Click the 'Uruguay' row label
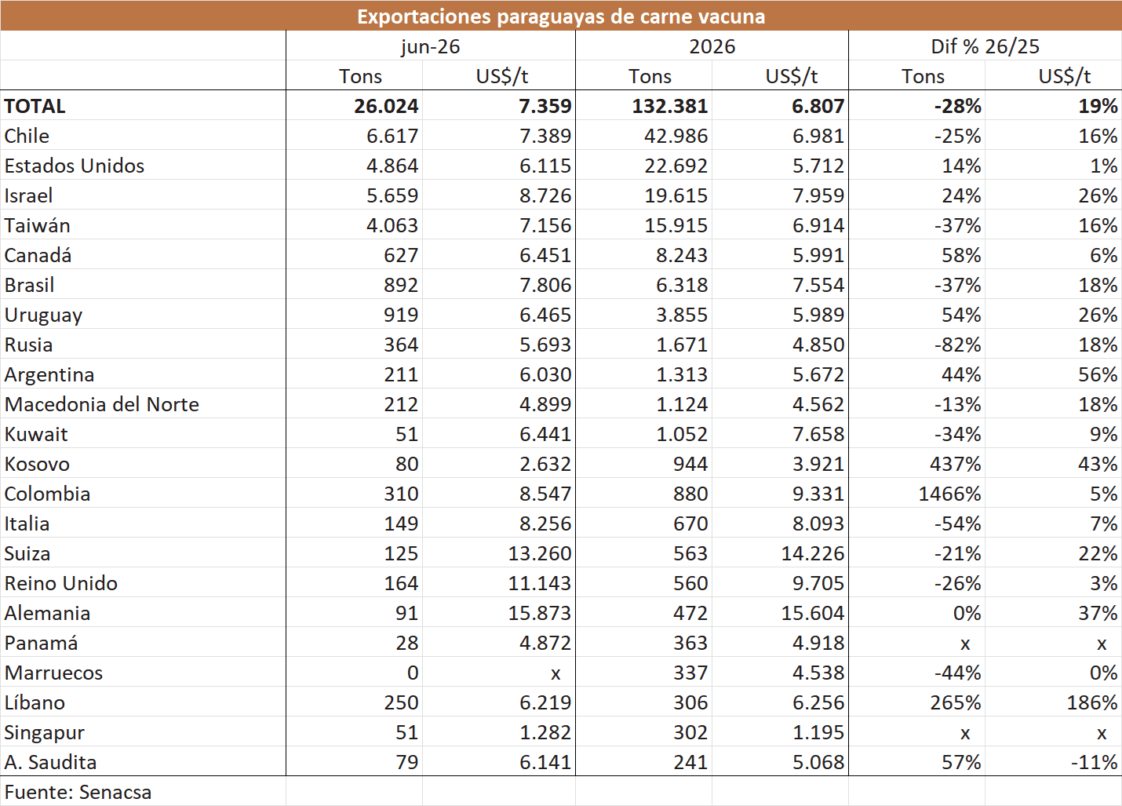Image resolution: width=1122 pixels, height=806 pixels. 43,315
